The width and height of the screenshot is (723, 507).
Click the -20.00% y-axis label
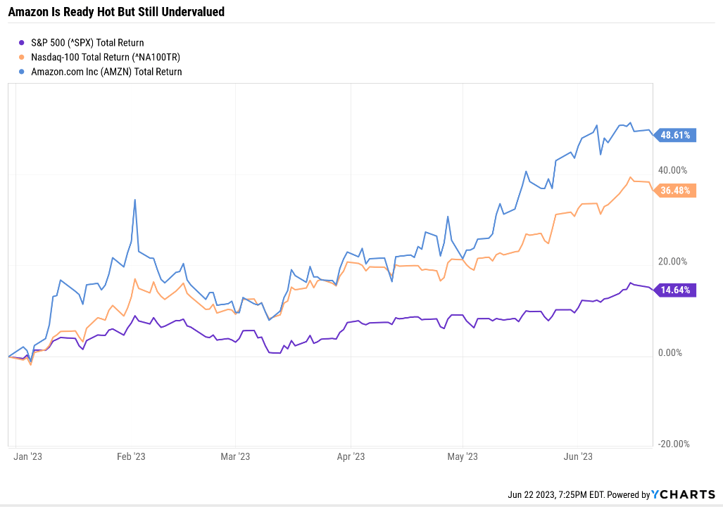click(x=672, y=444)
